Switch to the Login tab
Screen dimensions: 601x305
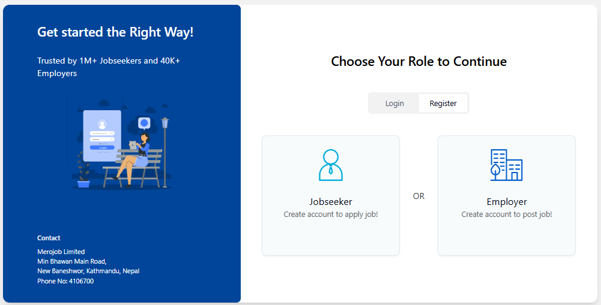[x=394, y=103]
